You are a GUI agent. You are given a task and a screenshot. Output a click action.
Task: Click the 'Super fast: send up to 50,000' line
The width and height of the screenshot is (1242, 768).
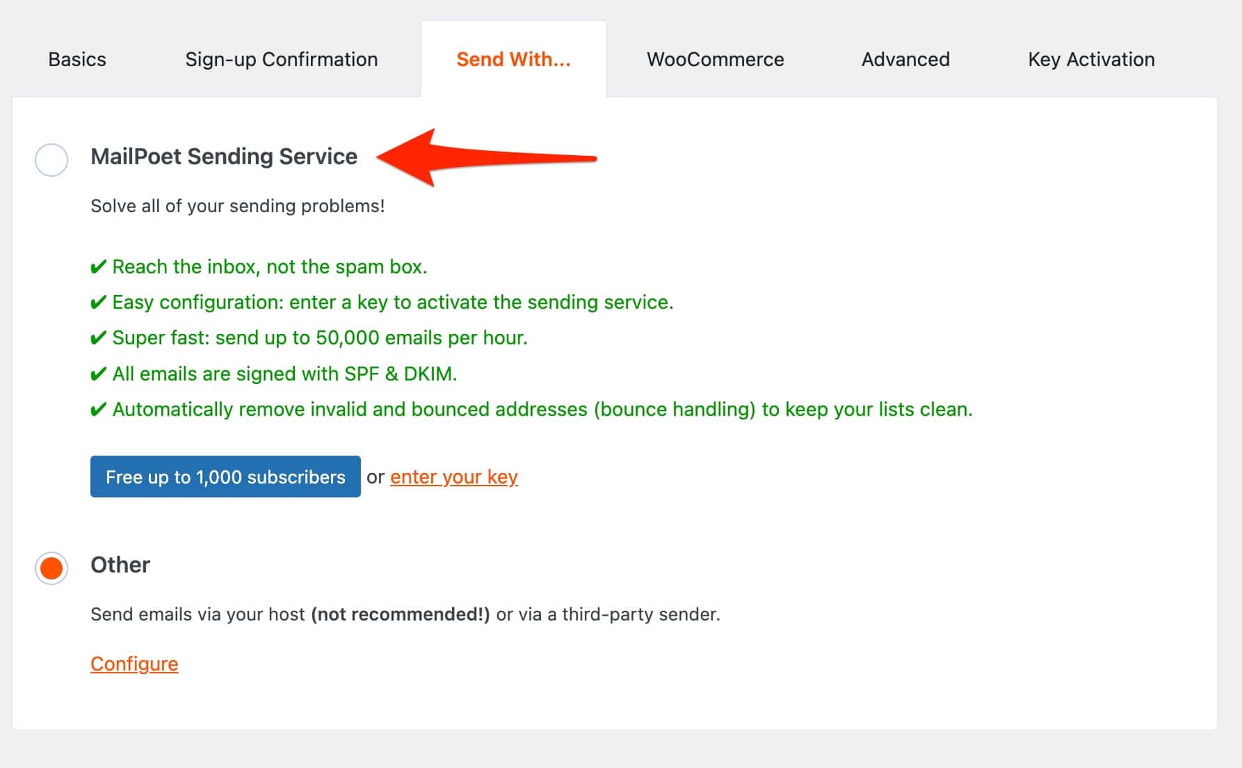click(309, 337)
